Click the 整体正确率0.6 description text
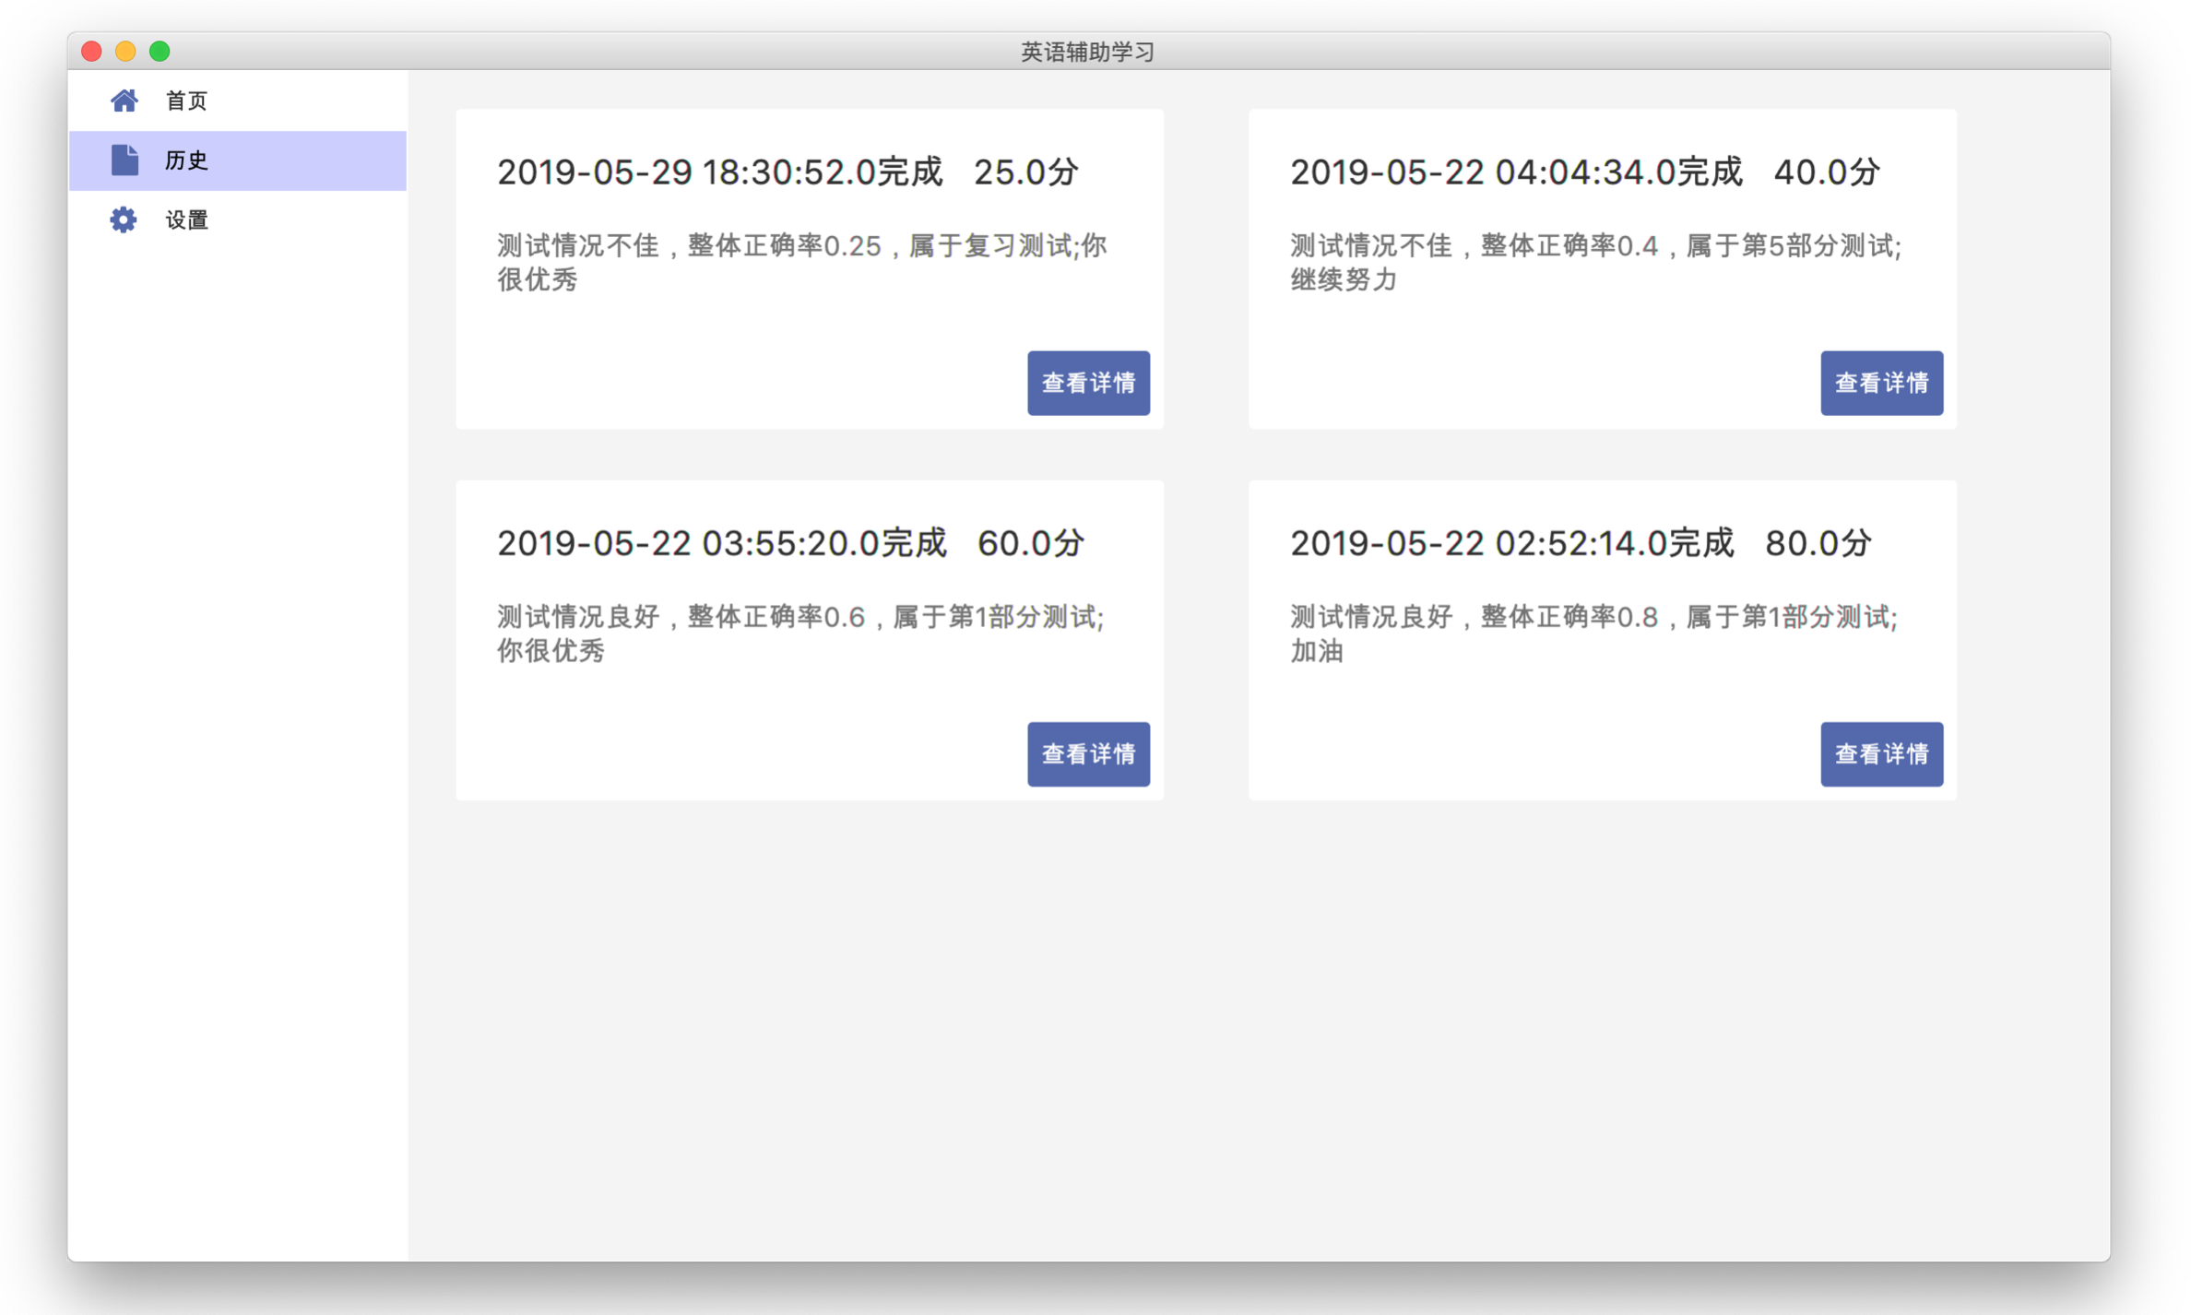Image resolution: width=2191 pixels, height=1315 pixels. (x=800, y=633)
